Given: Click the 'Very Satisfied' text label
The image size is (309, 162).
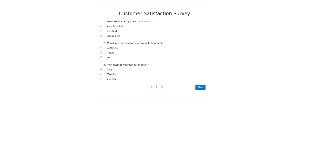Looking at the screenshot, I should pyautogui.click(x=114, y=26).
